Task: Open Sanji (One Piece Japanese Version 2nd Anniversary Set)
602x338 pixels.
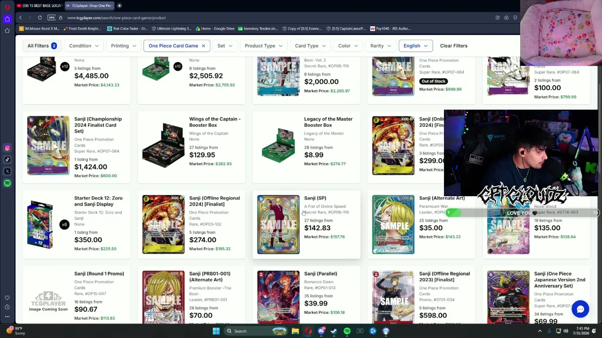Action: (560, 280)
